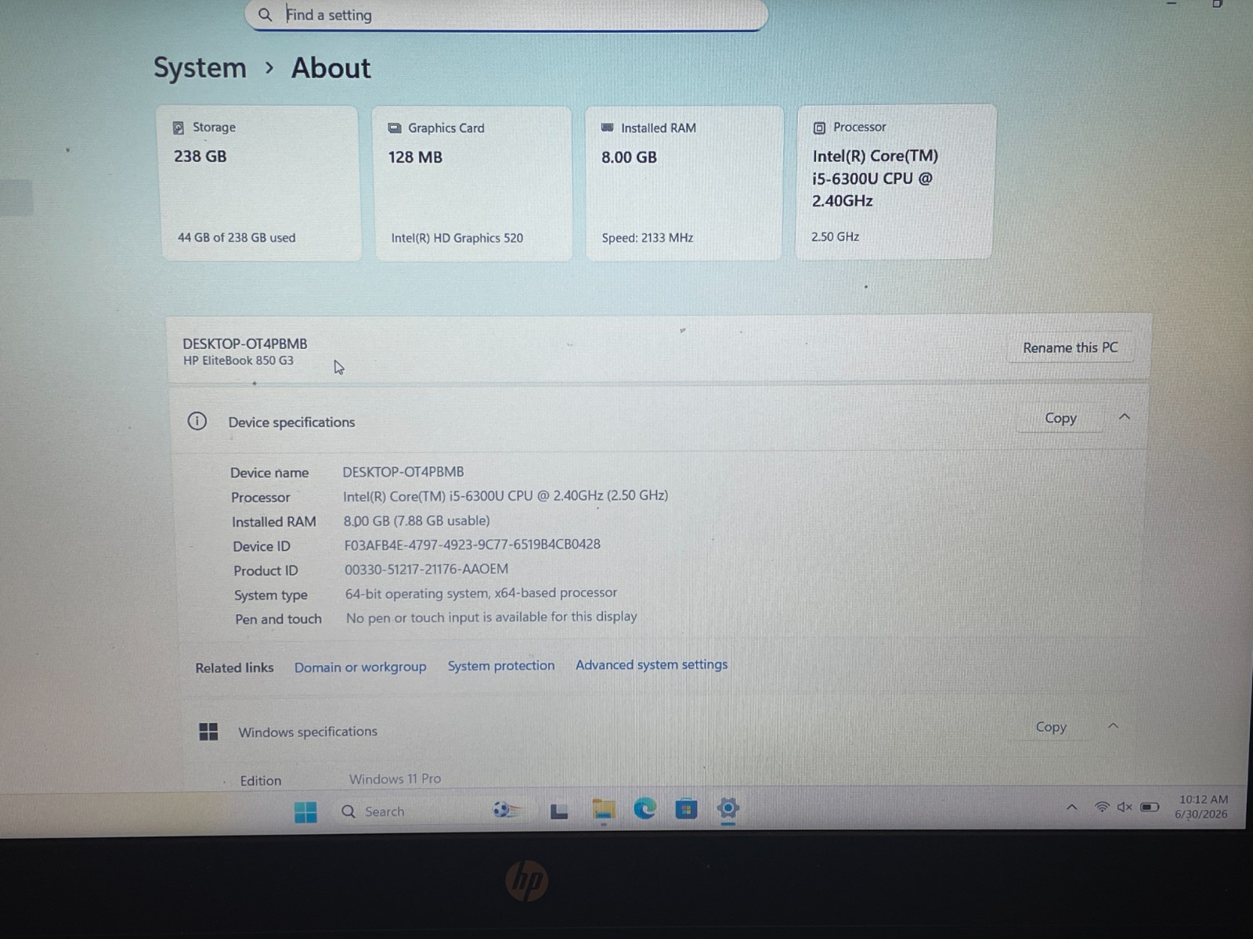1253x939 pixels.
Task: Copy the Windows specifications
Action: [x=1051, y=727]
